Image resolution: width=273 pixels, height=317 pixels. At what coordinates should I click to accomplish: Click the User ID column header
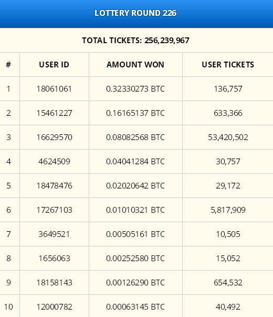54,65
